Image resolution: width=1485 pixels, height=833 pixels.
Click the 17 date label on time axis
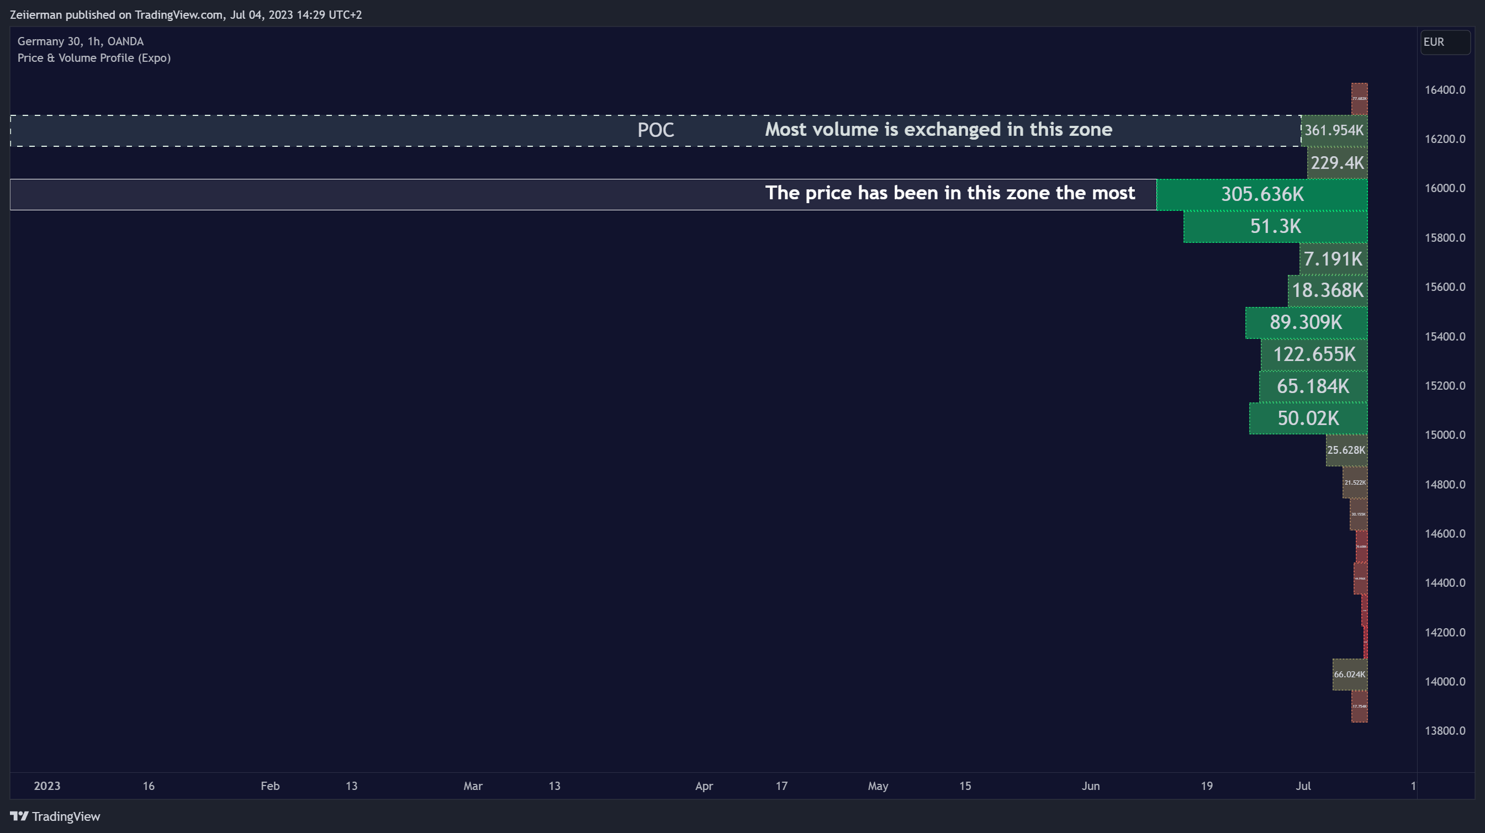click(x=781, y=786)
